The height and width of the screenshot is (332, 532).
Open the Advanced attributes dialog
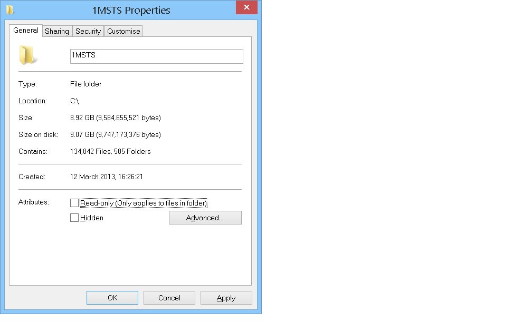coord(205,218)
